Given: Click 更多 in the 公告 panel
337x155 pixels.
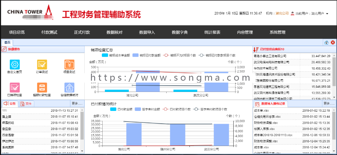Looking at the screenshot, I should click(77, 103).
